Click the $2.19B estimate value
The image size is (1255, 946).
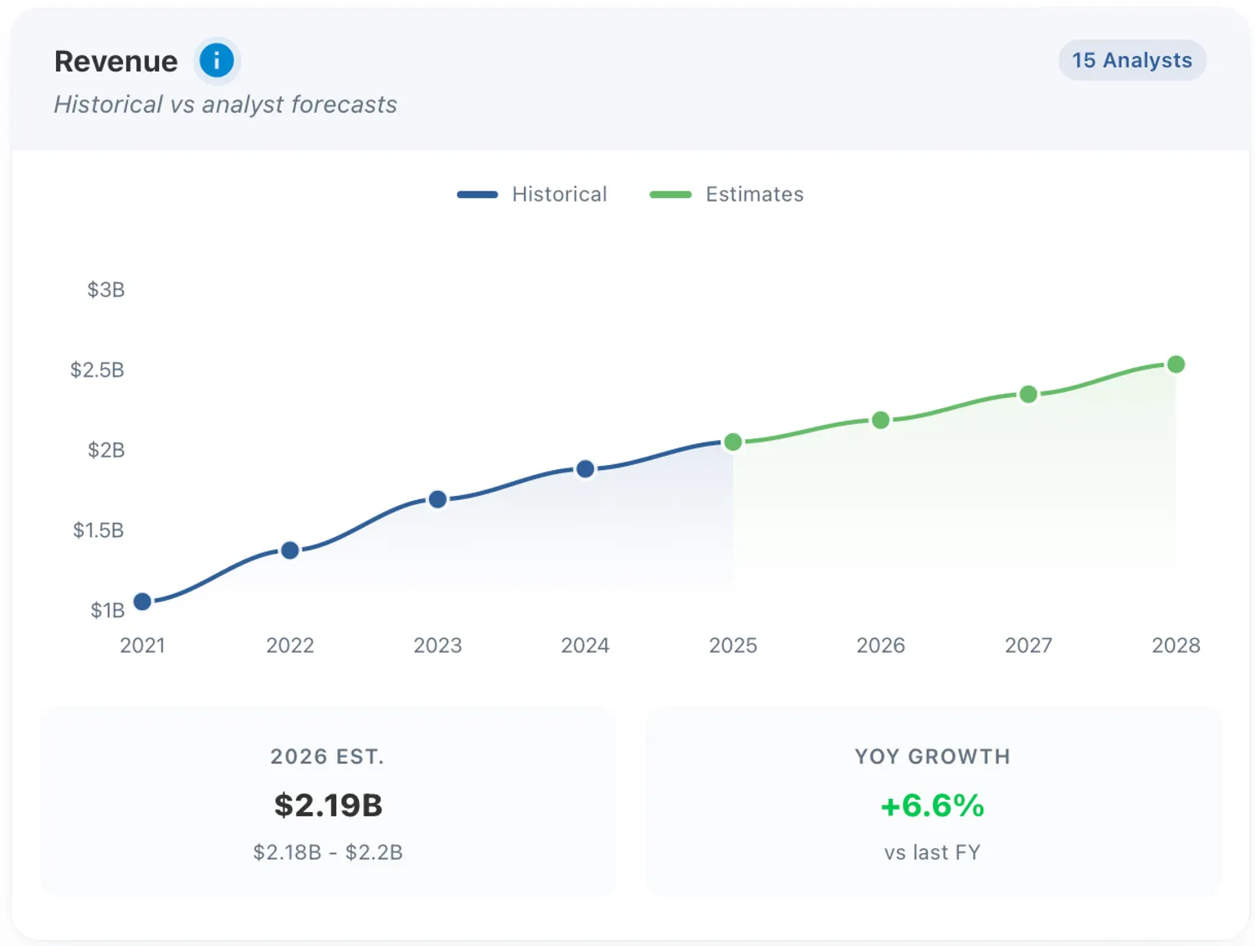(x=328, y=805)
